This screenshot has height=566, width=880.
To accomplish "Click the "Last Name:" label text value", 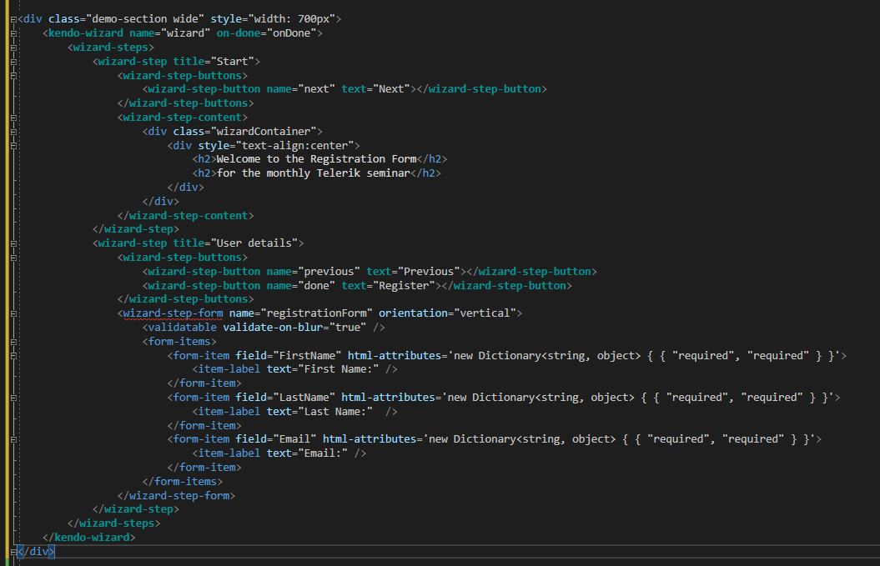I will click(335, 411).
